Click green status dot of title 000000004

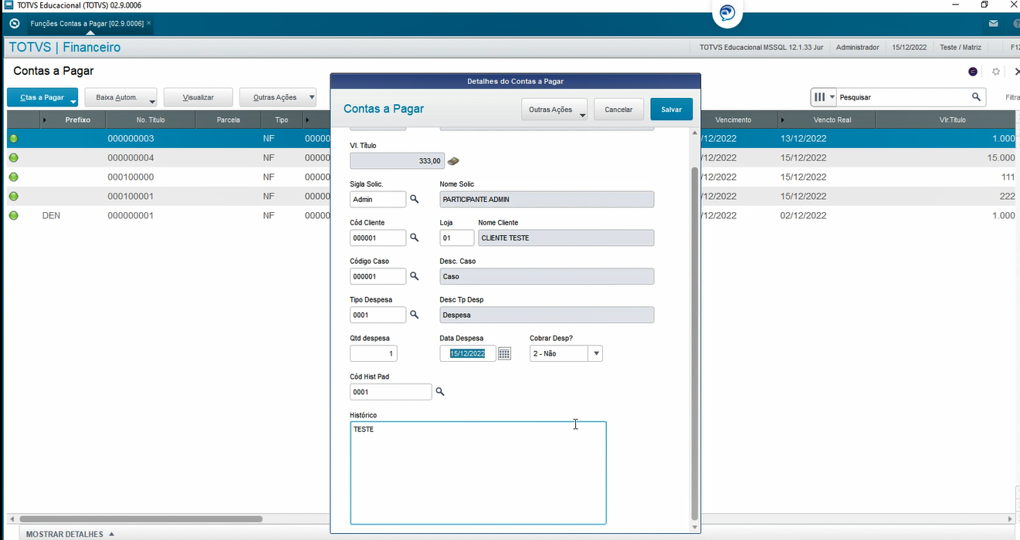click(x=13, y=157)
